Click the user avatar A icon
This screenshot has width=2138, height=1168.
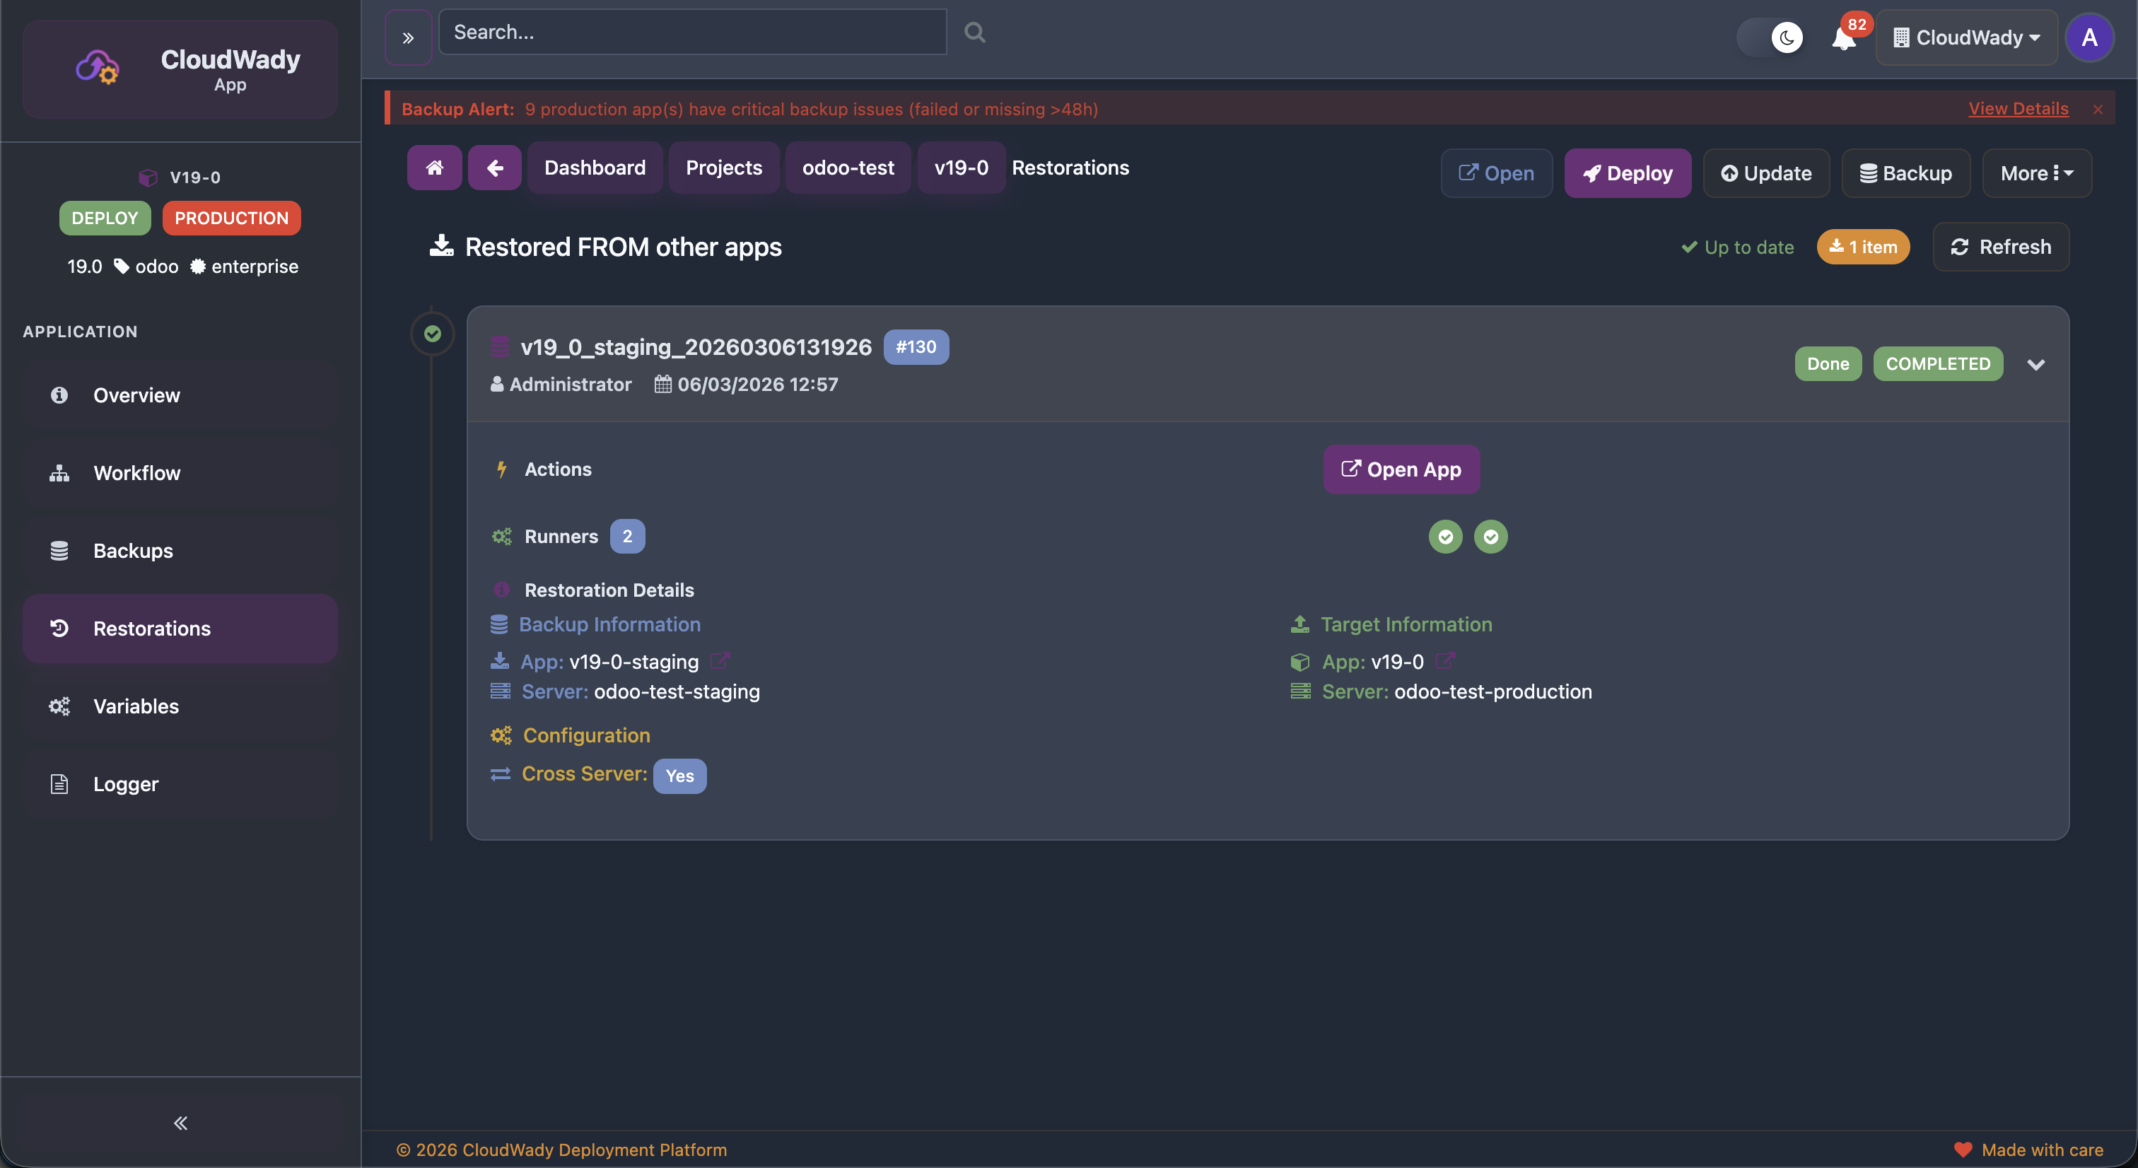[2089, 37]
